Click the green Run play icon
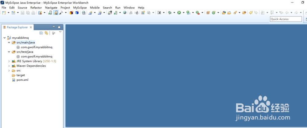The image size is (307, 128). (x=179, y=13)
